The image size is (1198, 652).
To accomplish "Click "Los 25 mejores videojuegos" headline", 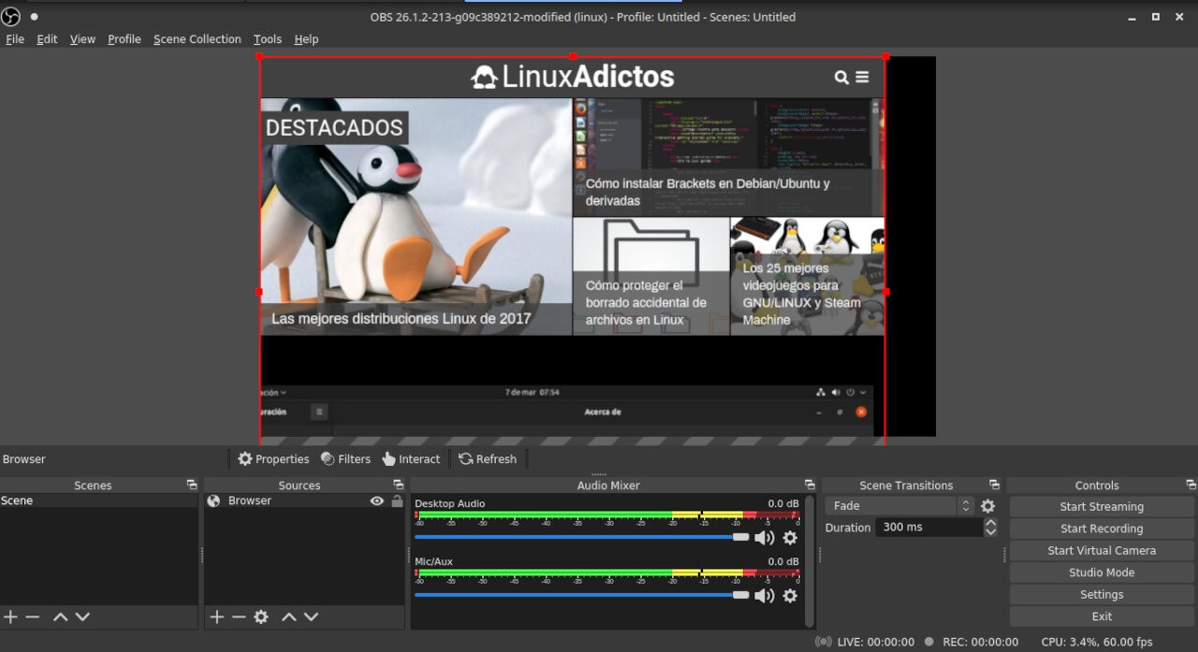I will coord(802,294).
